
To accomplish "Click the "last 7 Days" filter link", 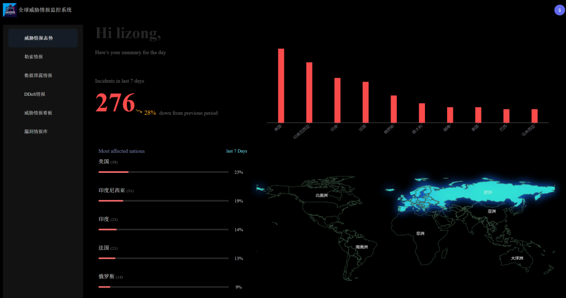I will pos(236,151).
